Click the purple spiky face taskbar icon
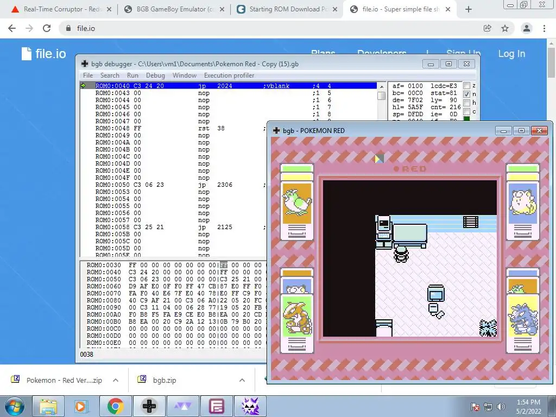Screen dimensions: 556x417 point(250,406)
